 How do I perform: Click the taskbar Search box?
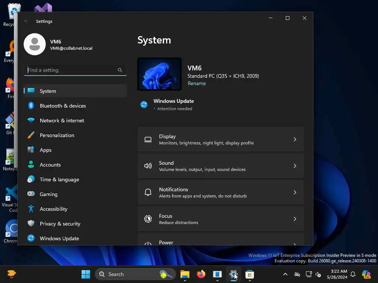click(x=135, y=274)
